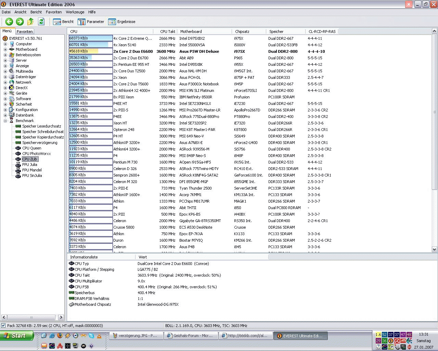Open the Werkzeuge menu

pos(75,12)
